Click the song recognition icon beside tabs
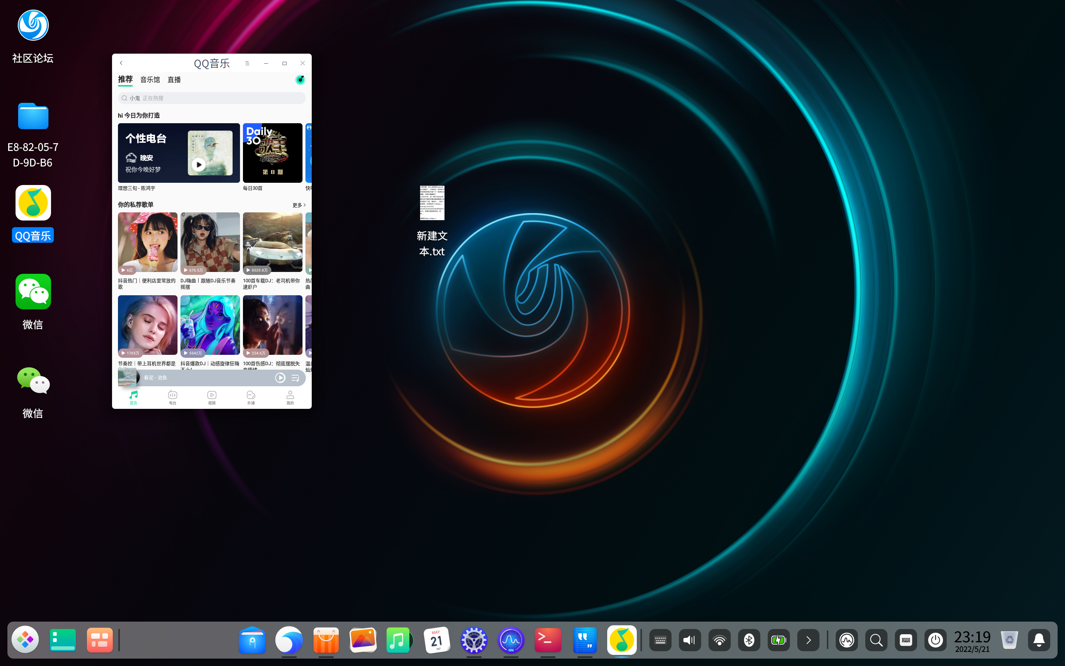 (x=300, y=80)
